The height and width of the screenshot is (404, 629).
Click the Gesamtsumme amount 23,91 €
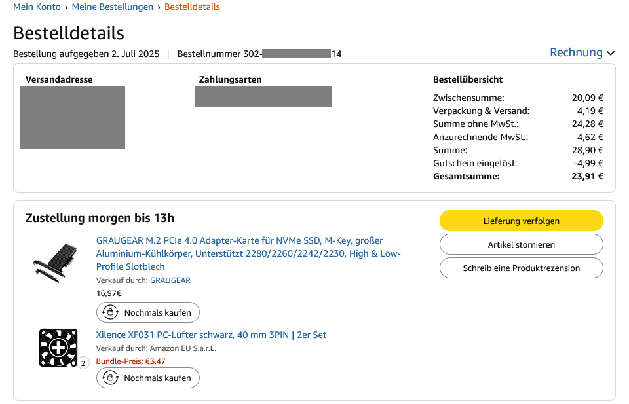tap(587, 176)
